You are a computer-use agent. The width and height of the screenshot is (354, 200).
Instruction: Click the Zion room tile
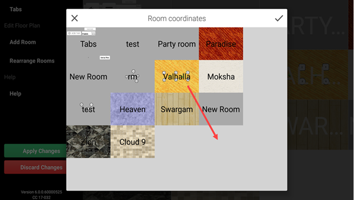[88, 141]
